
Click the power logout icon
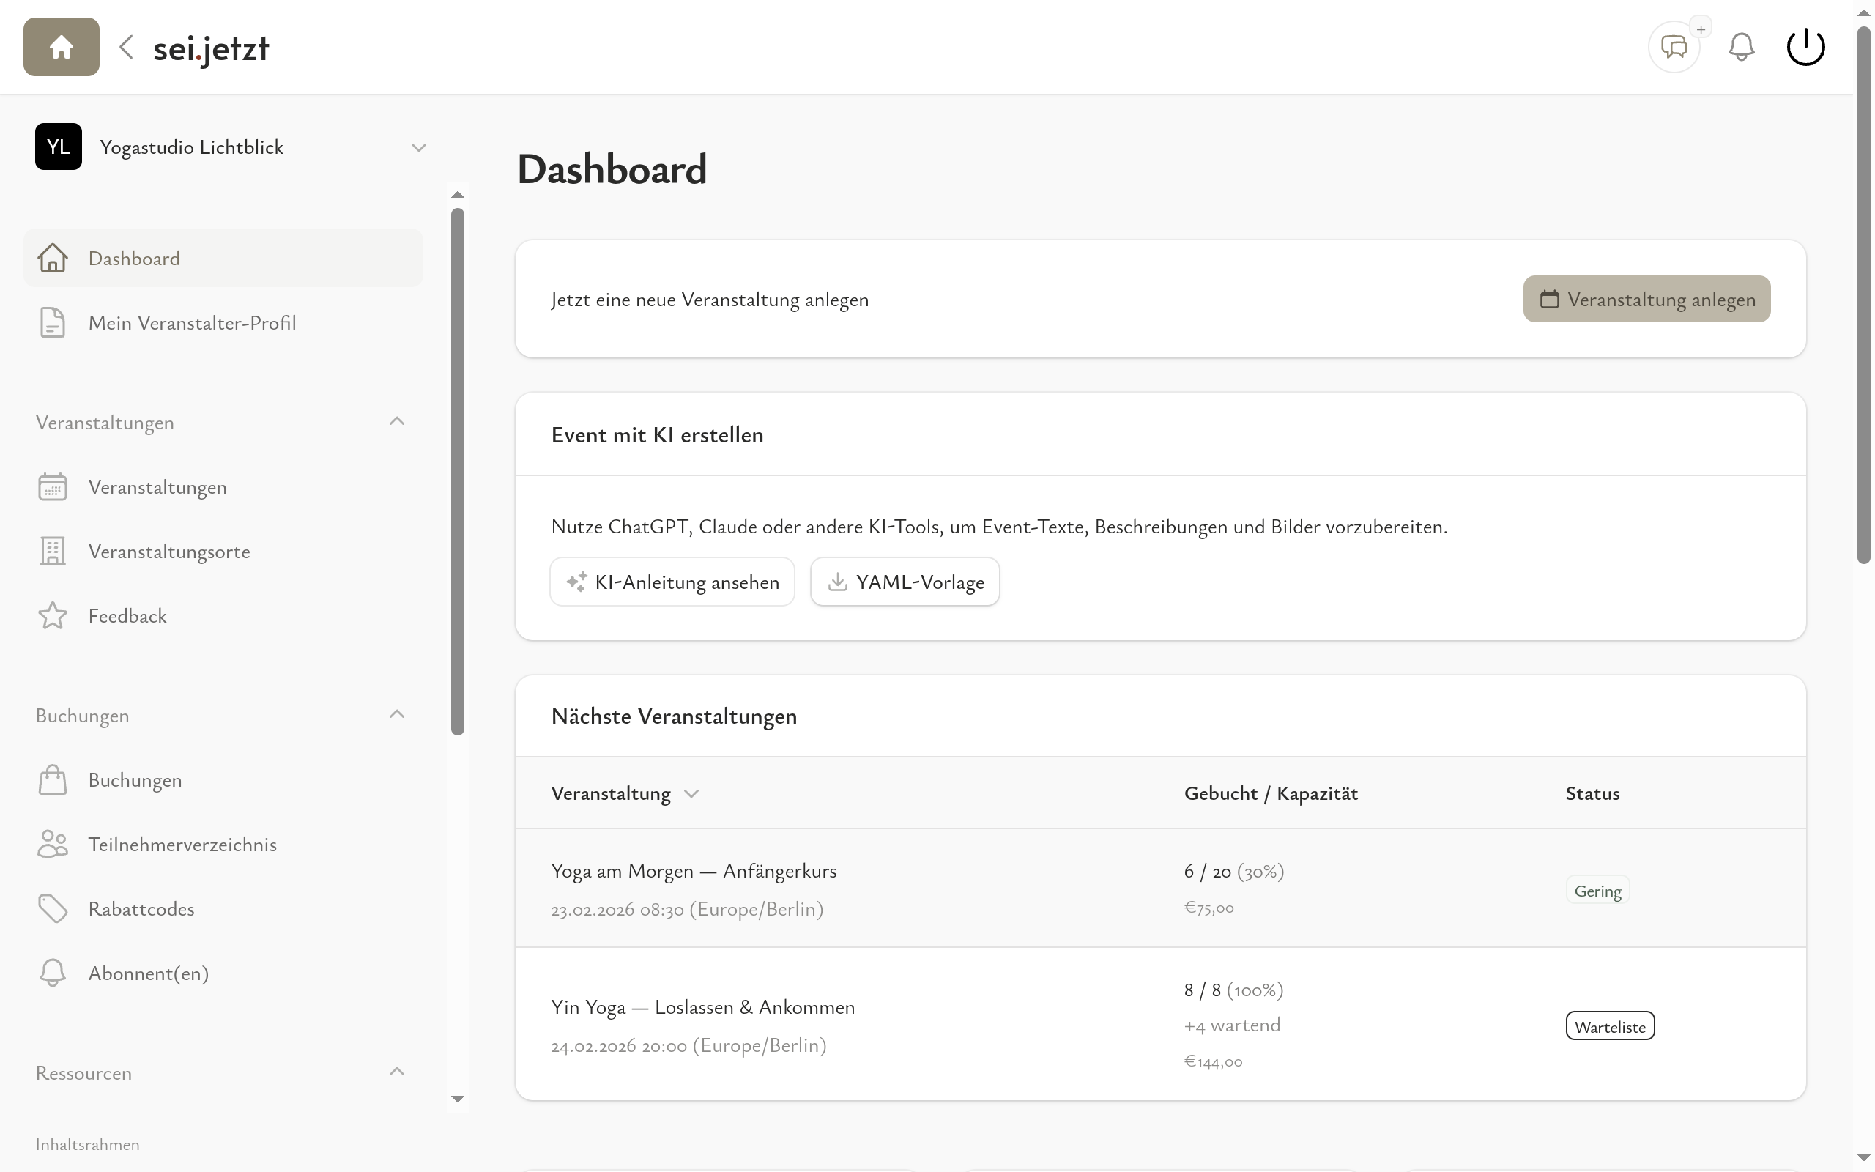(x=1805, y=48)
